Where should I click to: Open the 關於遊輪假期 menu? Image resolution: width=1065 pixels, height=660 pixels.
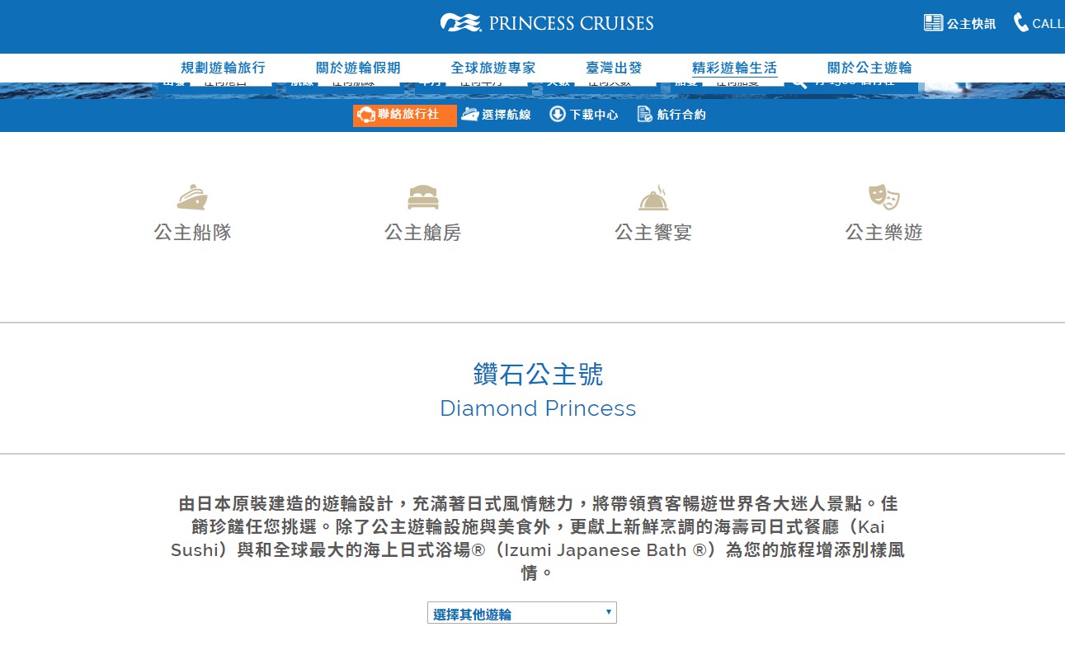coord(358,68)
